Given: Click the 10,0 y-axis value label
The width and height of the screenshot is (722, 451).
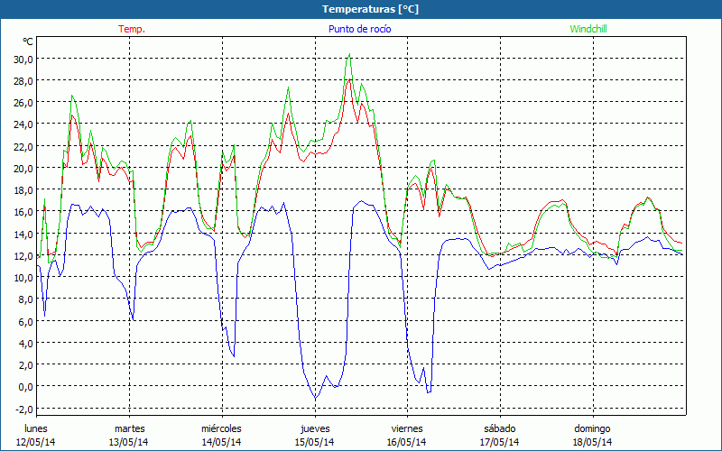Looking at the screenshot, I should (x=23, y=277).
